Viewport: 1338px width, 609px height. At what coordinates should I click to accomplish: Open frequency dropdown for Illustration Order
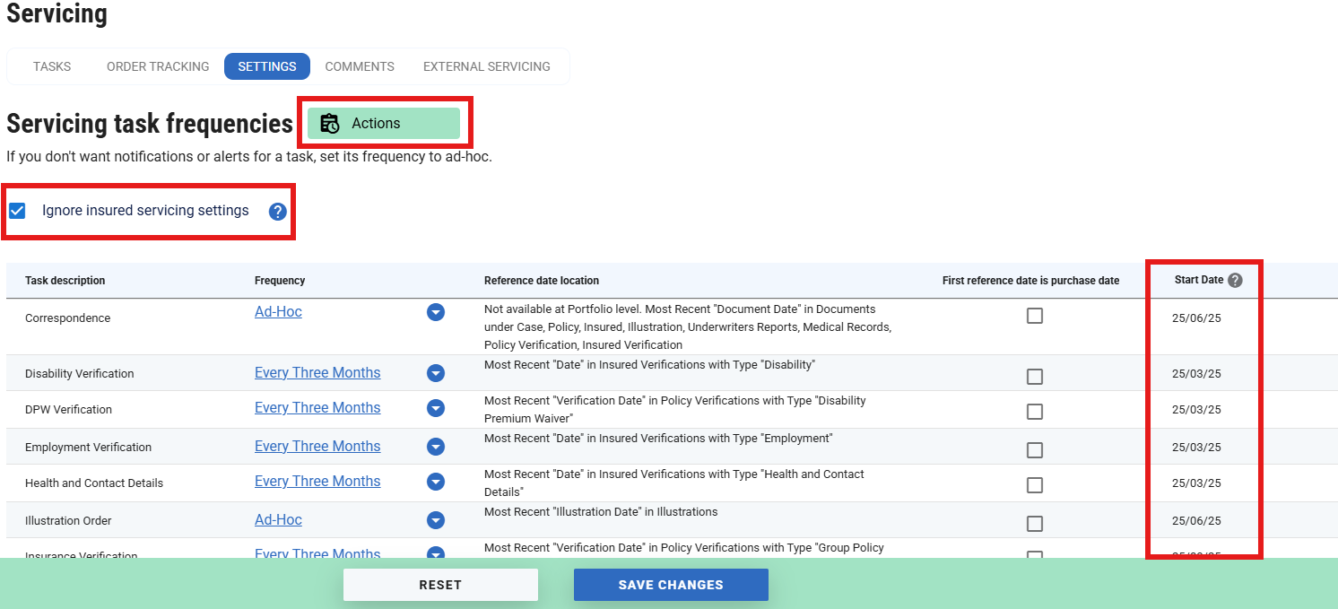pos(436,520)
